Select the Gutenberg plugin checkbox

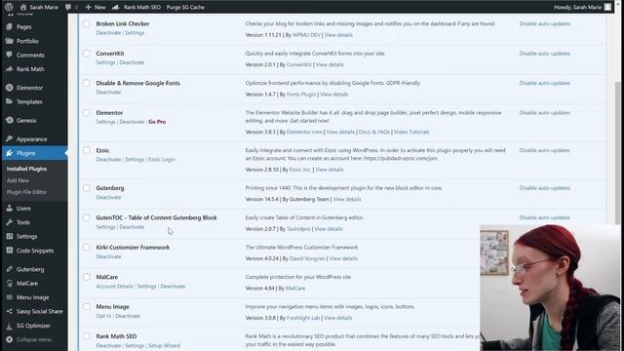(x=87, y=187)
